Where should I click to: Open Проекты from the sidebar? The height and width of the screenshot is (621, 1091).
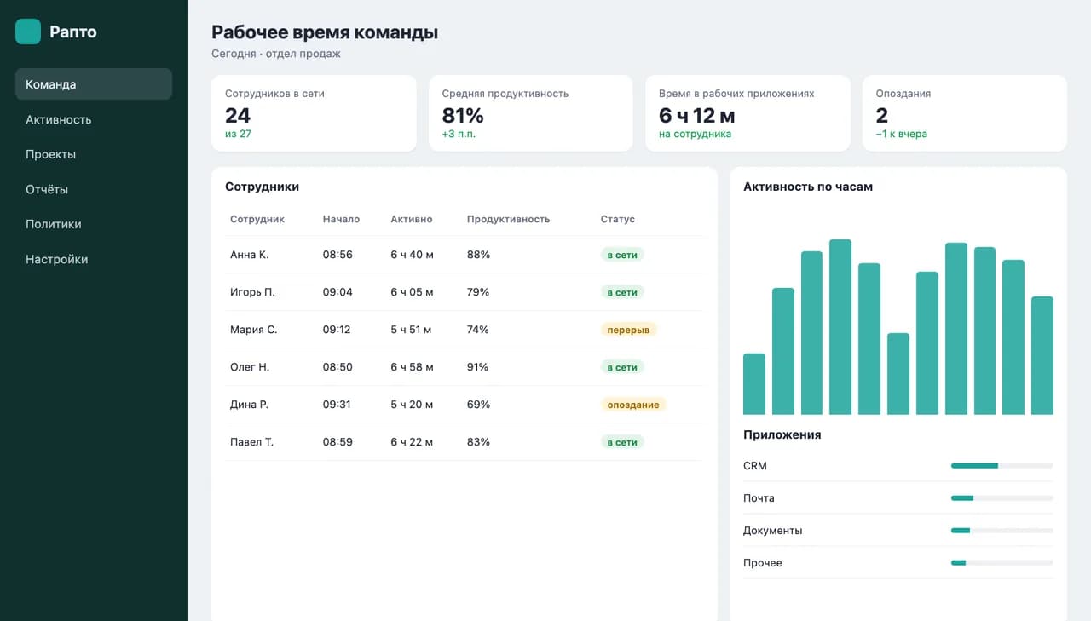(94, 154)
